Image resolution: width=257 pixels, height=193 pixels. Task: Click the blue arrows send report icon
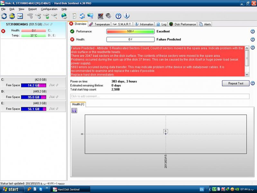(x=82, y=16)
